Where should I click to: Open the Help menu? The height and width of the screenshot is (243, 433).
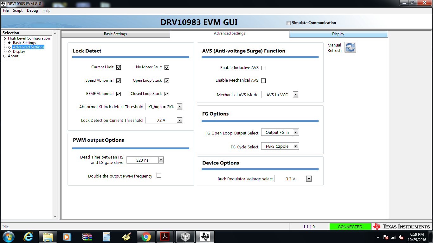[46, 10]
